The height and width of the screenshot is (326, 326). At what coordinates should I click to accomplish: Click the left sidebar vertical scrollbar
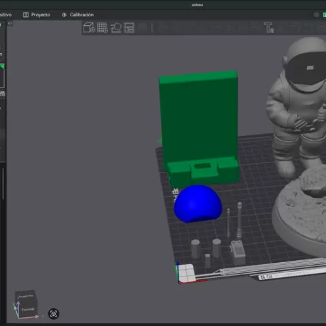coord(3,184)
